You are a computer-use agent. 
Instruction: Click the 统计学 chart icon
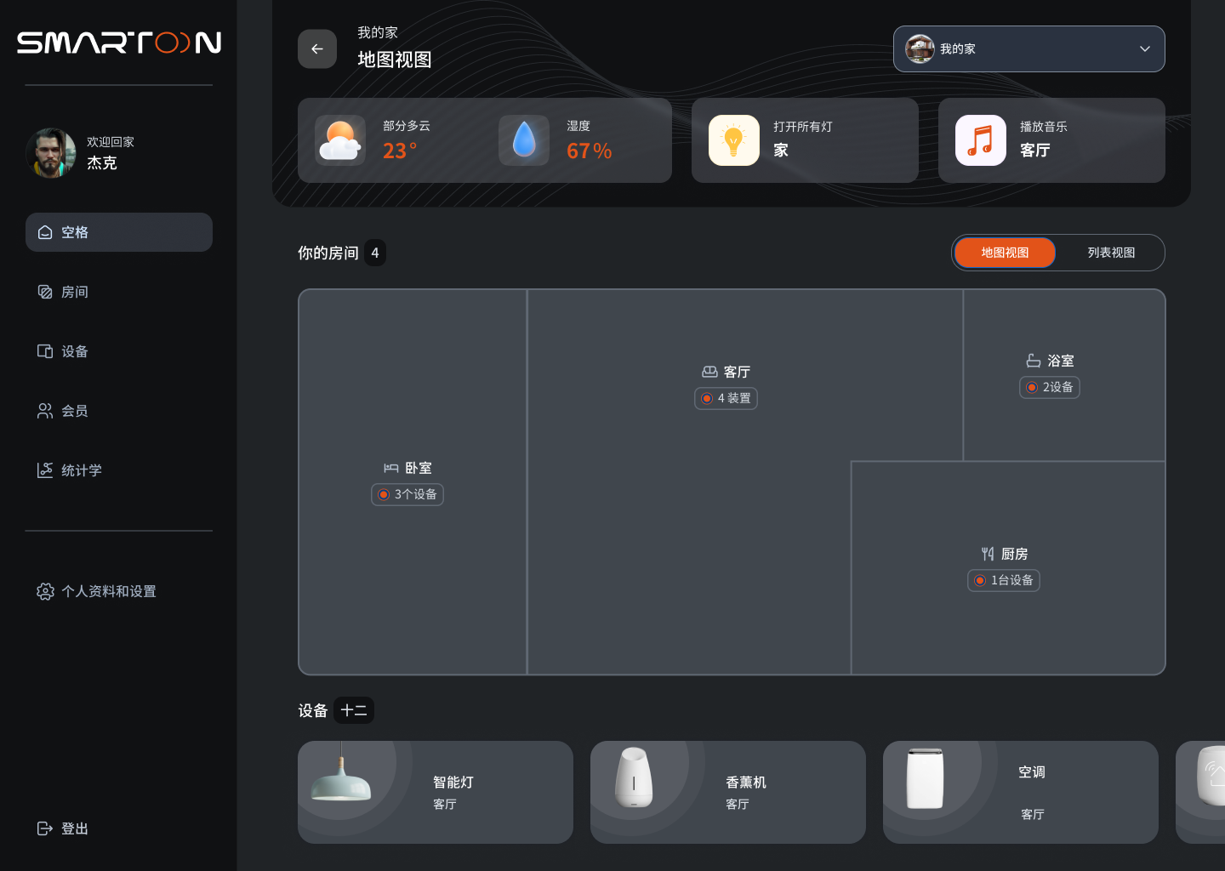click(x=45, y=470)
